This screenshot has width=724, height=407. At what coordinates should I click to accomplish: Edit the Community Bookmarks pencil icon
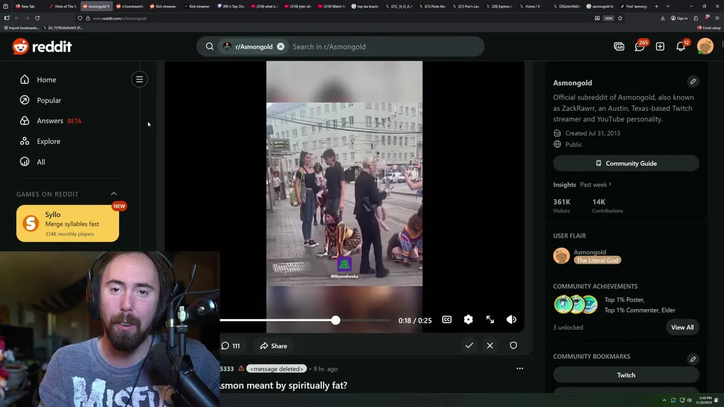[693, 359]
